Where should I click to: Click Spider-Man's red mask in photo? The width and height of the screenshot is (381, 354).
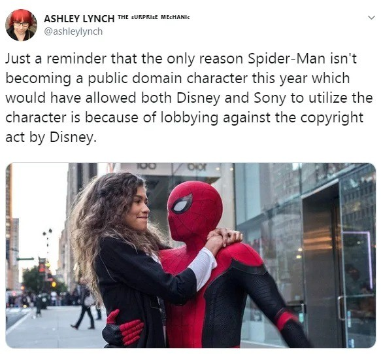194,211
